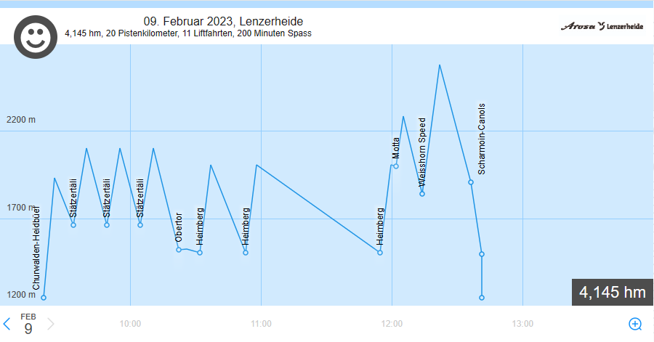Viewport: 654px width, 342px height.
Task: Click the FEB 9 date label
Action: click(x=28, y=324)
